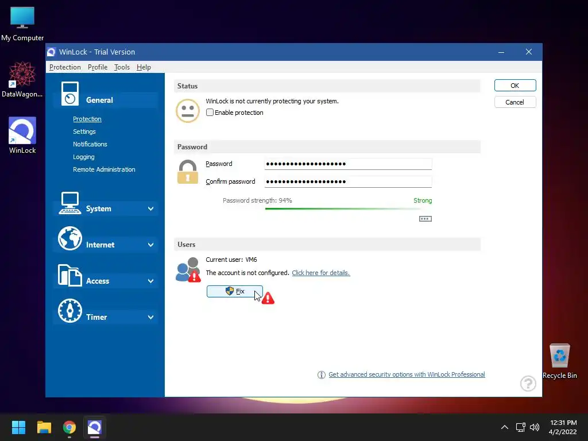Click the network tray icon
The image size is (588, 441).
[x=520, y=427]
